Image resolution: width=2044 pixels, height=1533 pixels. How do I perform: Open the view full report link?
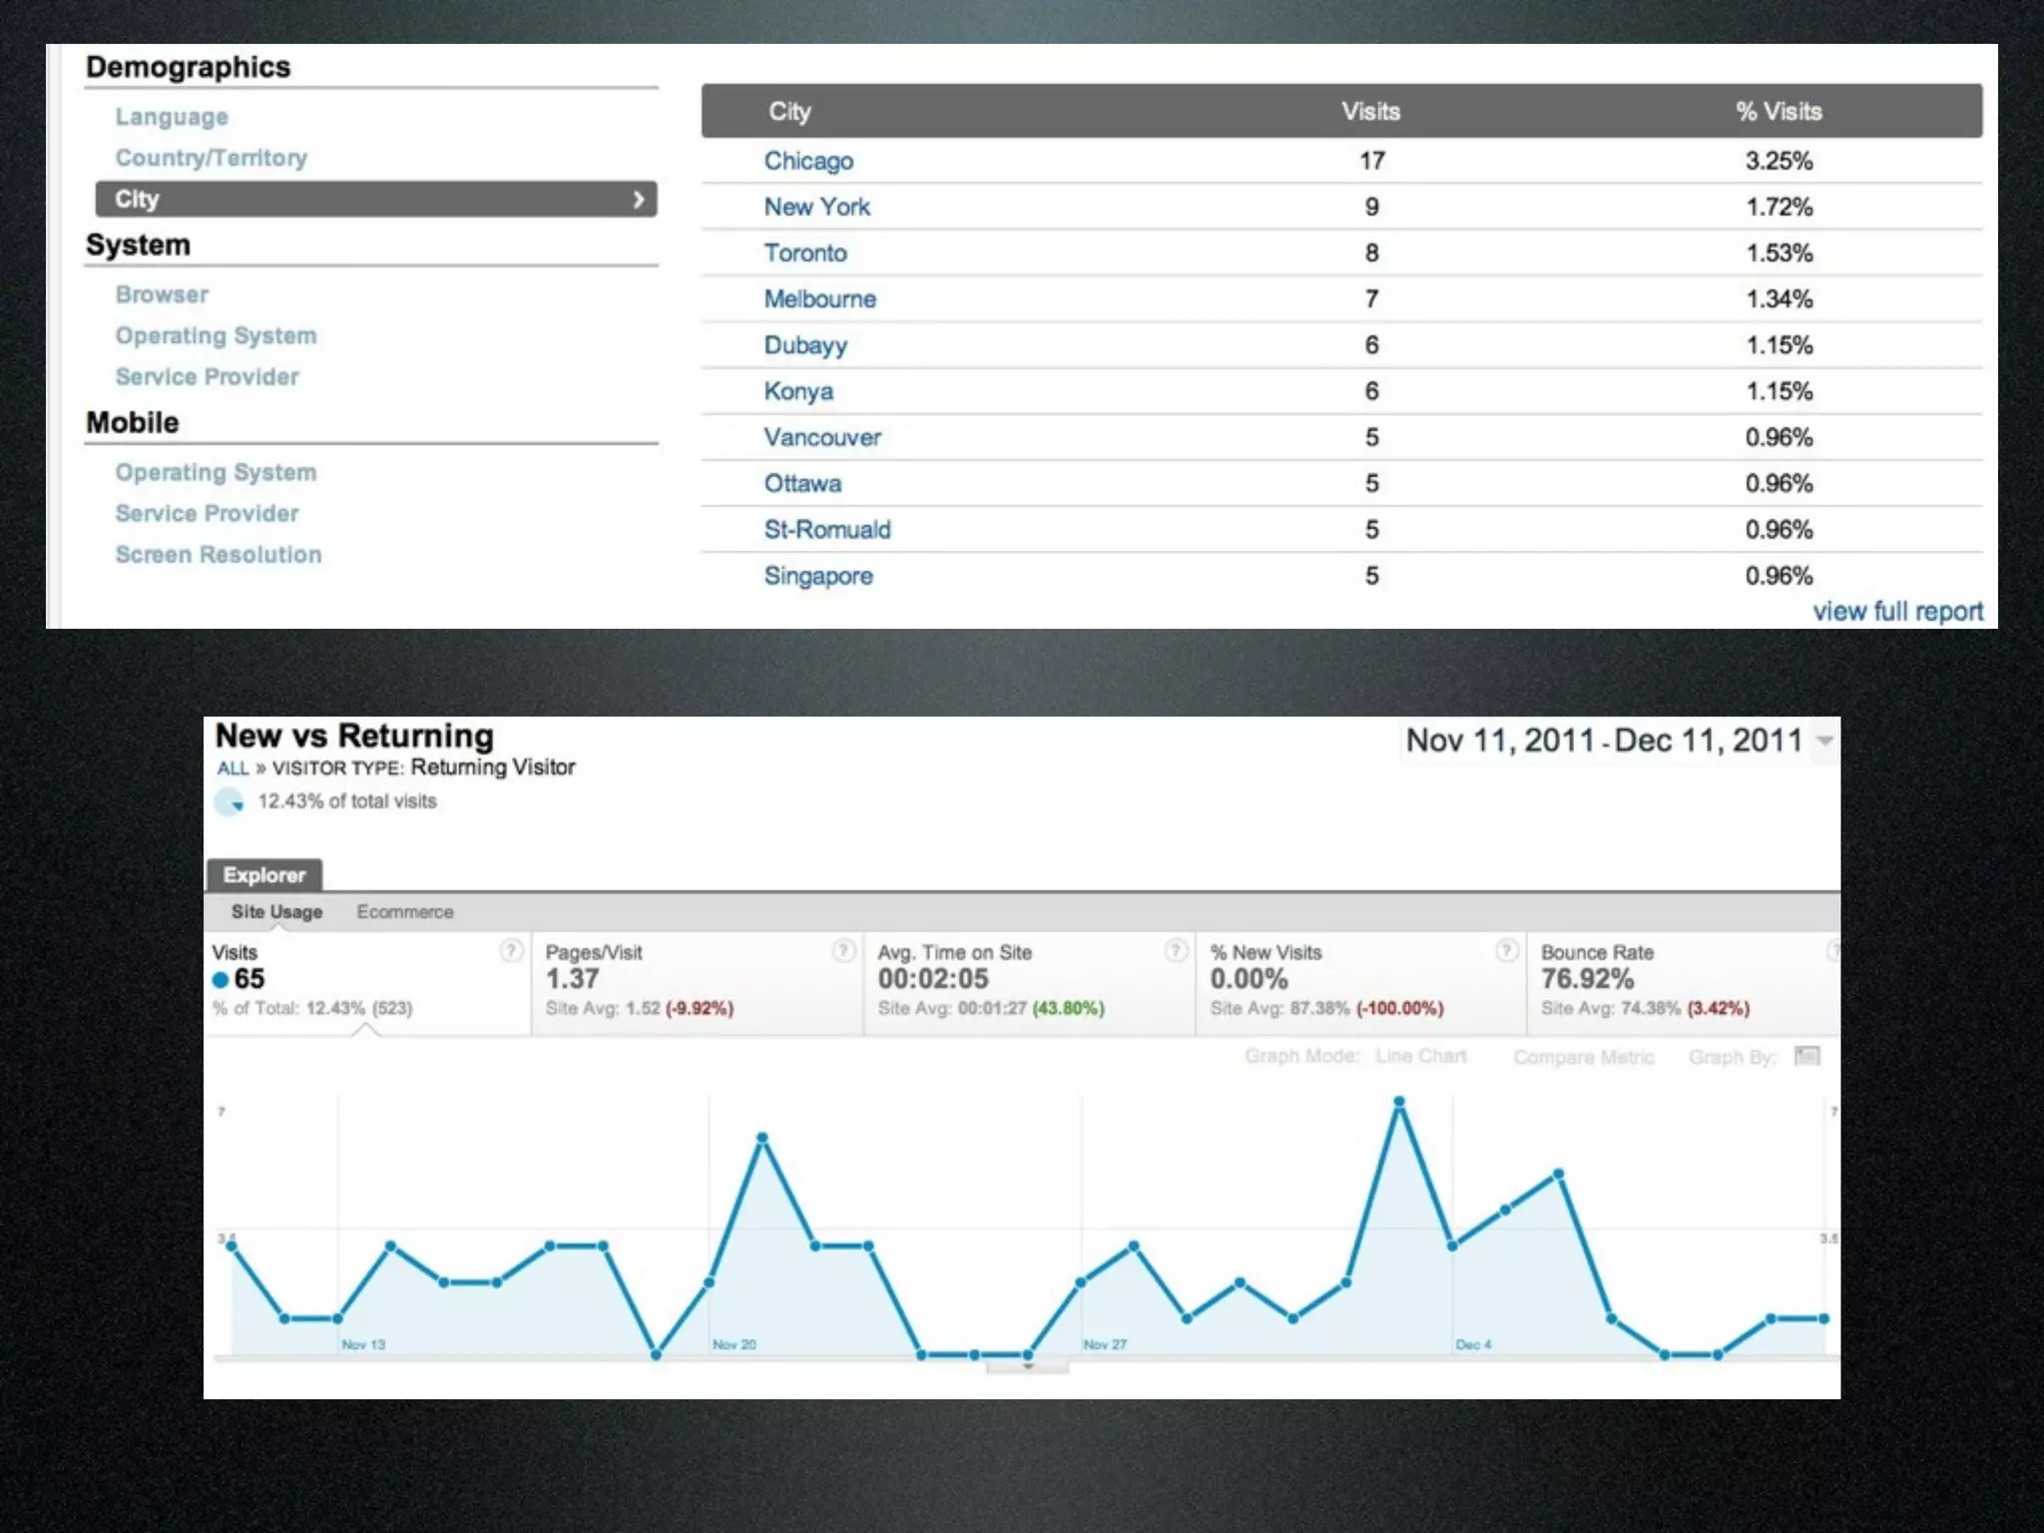1897,611
